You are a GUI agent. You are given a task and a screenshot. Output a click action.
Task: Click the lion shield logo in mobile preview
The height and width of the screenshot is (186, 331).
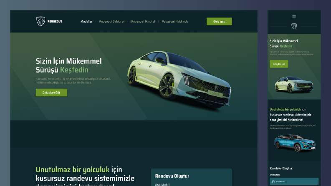coord(294,26)
